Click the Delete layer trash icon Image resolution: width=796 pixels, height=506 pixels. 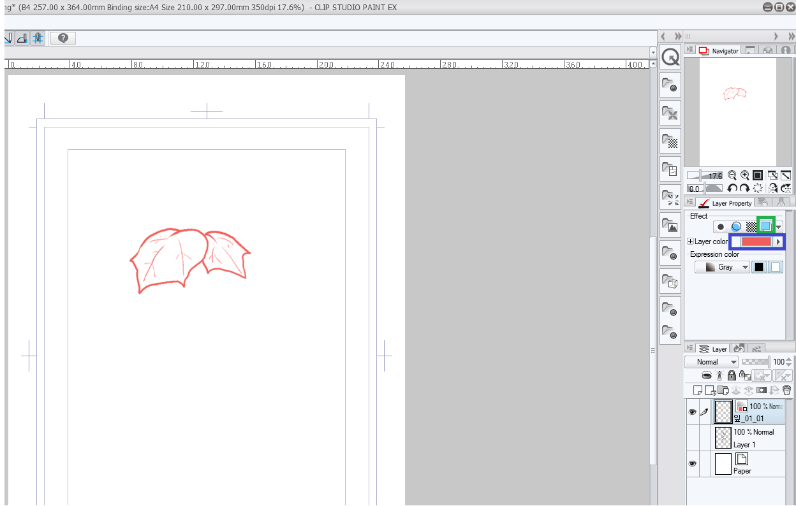pyautogui.click(x=787, y=390)
